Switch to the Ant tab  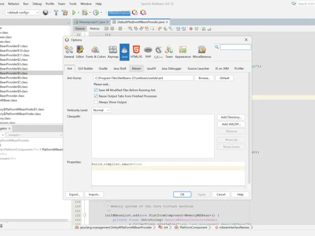click(70, 68)
